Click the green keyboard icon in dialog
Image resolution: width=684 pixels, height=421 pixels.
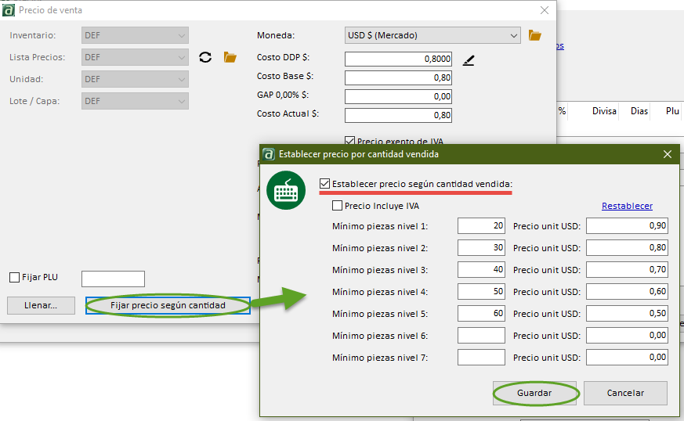click(286, 190)
